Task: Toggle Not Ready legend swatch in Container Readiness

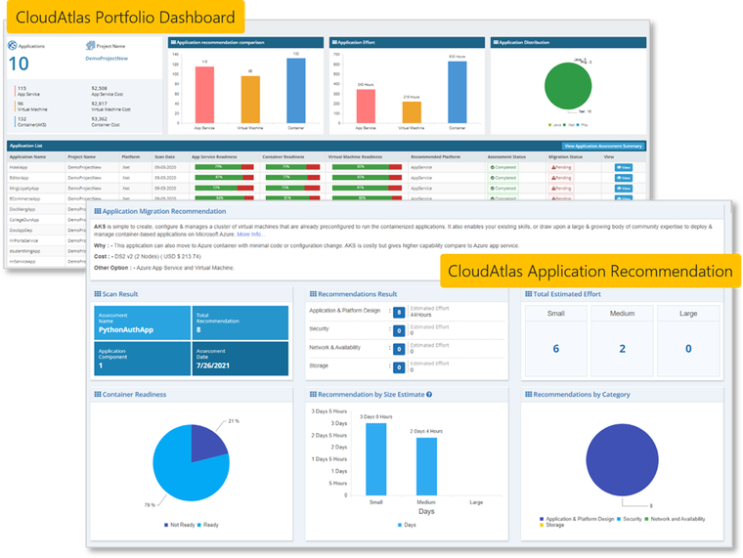Action: coord(166,525)
